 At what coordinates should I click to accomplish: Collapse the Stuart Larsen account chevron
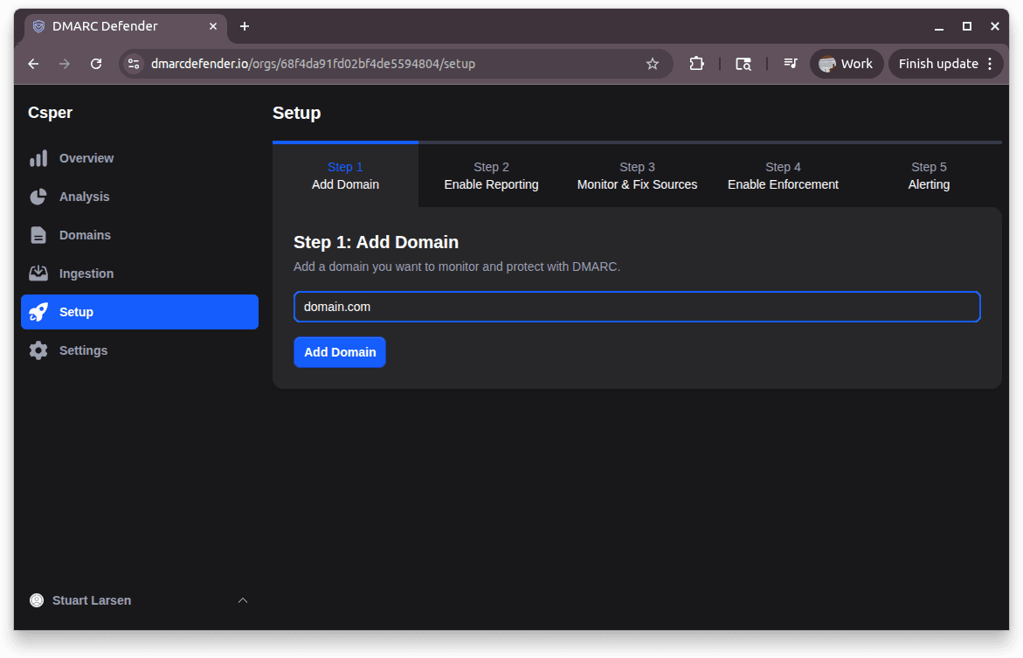[243, 600]
